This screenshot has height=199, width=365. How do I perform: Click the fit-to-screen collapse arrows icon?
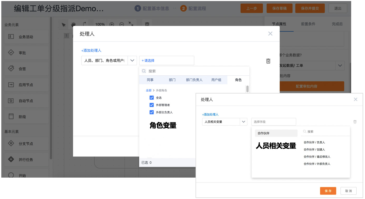coord(131,24)
